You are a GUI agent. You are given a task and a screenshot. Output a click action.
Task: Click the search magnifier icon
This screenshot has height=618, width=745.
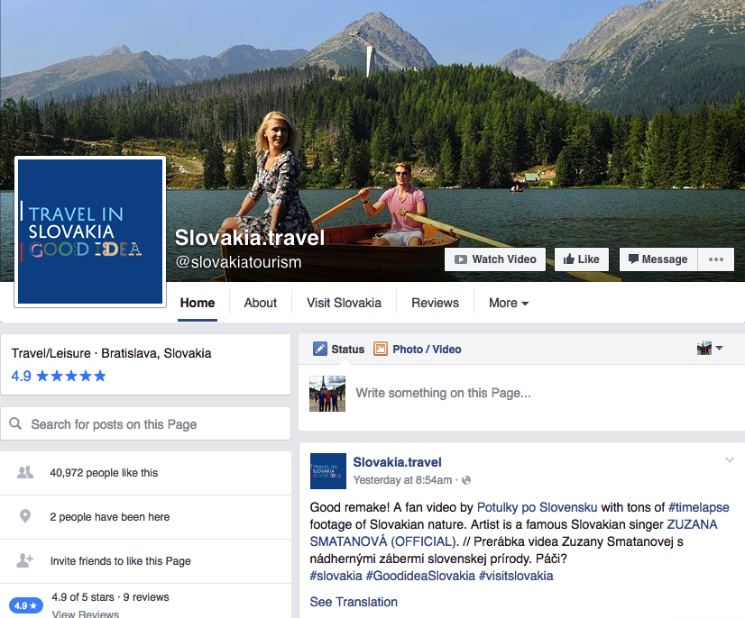point(15,423)
